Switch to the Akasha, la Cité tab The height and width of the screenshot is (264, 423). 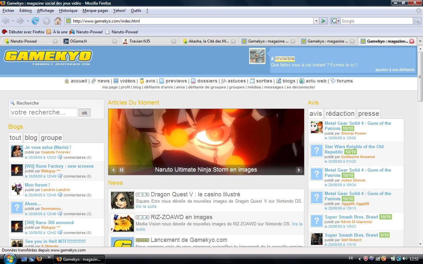point(209,41)
